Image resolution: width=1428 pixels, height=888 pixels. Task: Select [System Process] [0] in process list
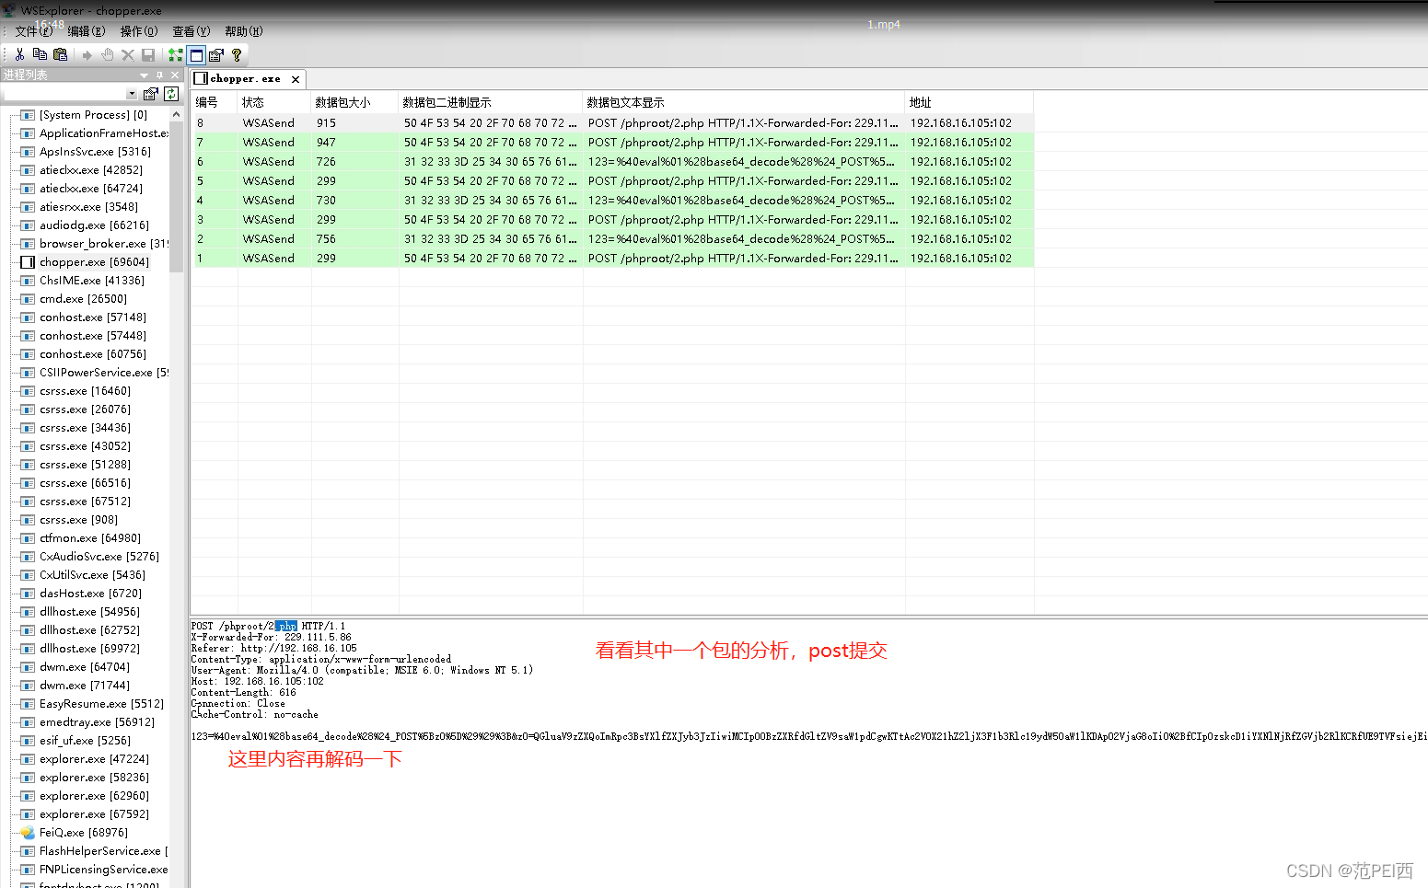click(93, 115)
